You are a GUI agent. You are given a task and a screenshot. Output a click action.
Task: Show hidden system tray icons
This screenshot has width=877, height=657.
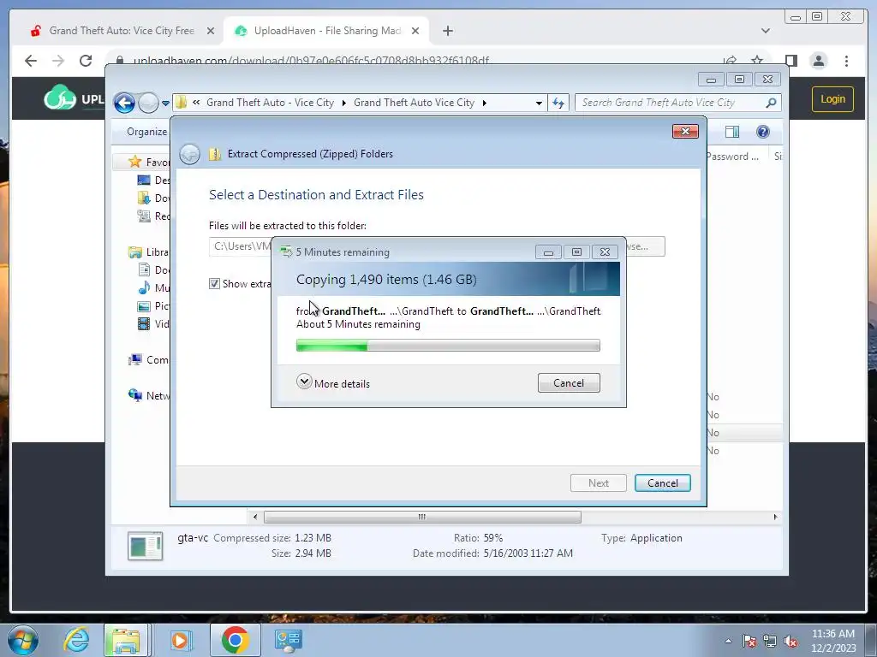tap(728, 641)
